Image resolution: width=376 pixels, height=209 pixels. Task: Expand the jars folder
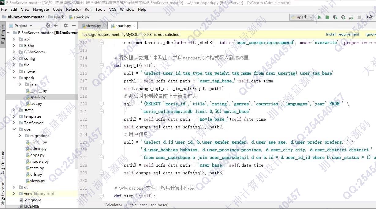(20, 84)
